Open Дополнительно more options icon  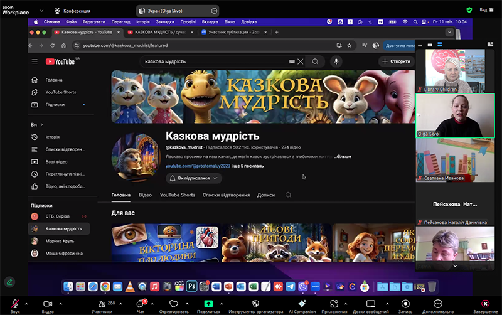437,304
